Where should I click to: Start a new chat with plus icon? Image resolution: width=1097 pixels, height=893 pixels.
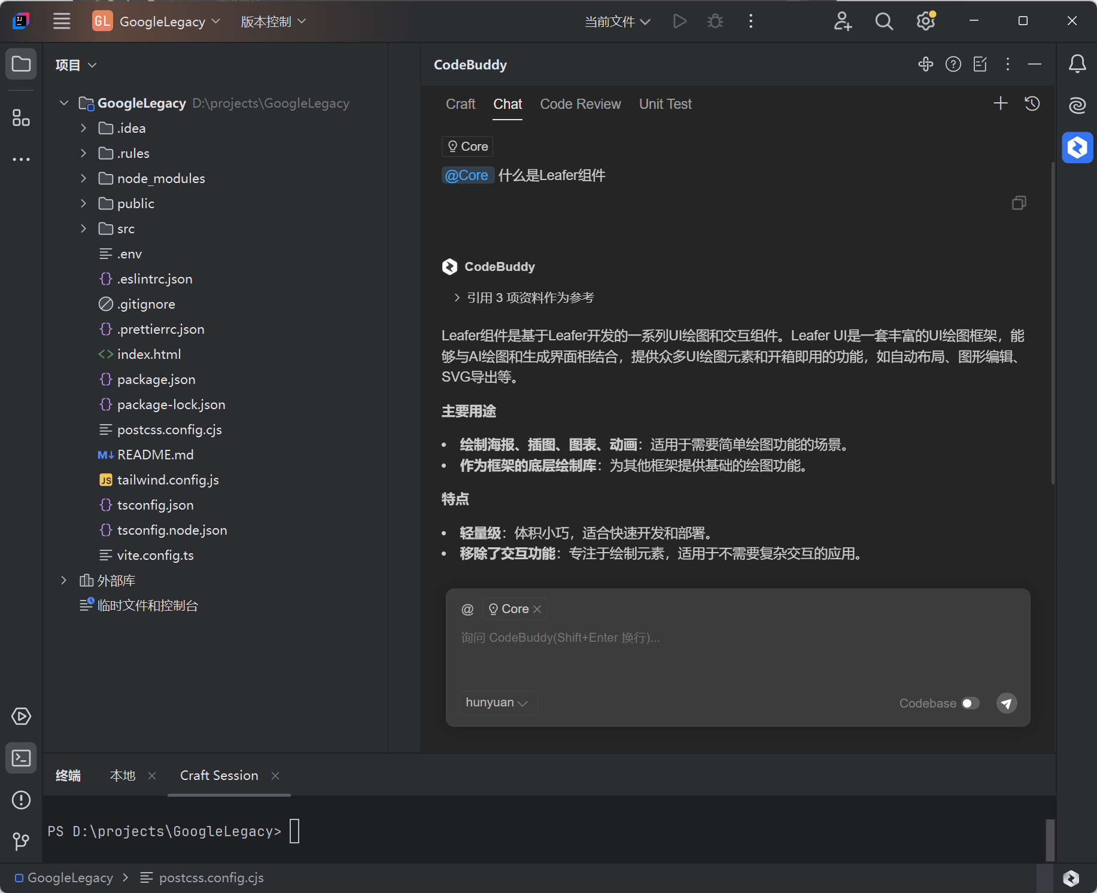[1000, 104]
